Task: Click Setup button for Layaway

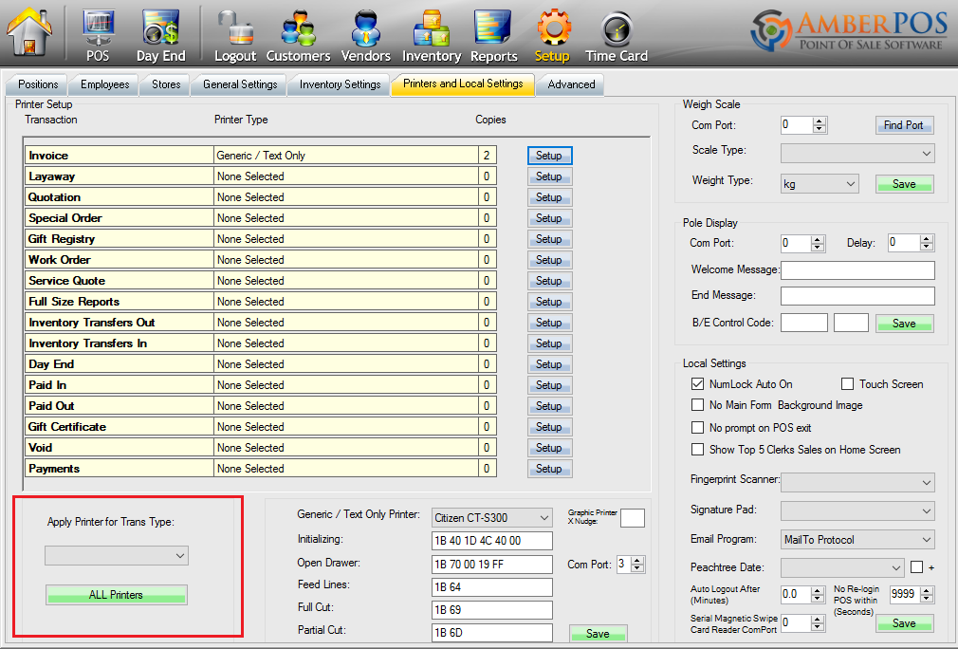Action: tap(549, 176)
